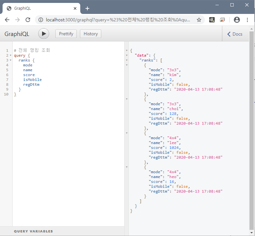Screen dimensions: 255x236
Task: Reload the localhost page
Action: 28,20
